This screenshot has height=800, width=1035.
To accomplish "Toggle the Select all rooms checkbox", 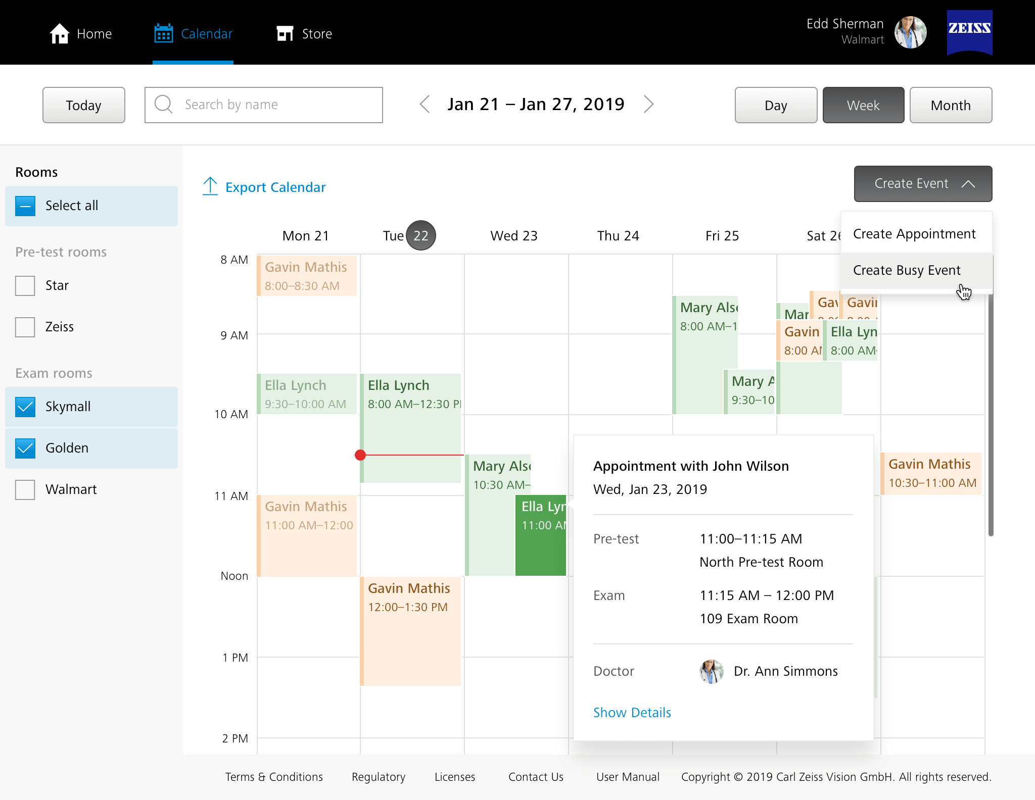I will 25,206.
